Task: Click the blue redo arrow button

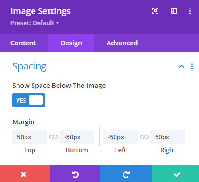Action: pos(126,173)
